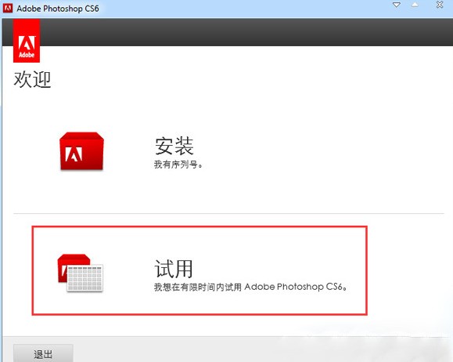Click the large red Adobe logo badge
This screenshot has width=453, height=362.
(27, 41)
